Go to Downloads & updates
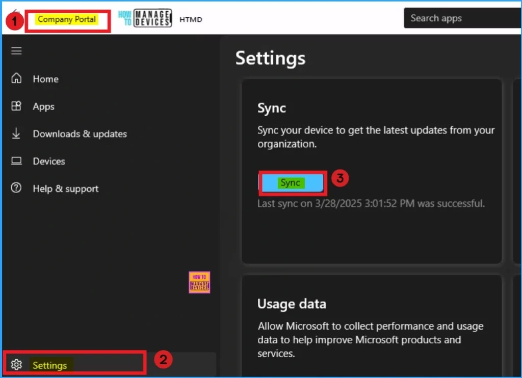This screenshot has width=522, height=378. point(80,134)
